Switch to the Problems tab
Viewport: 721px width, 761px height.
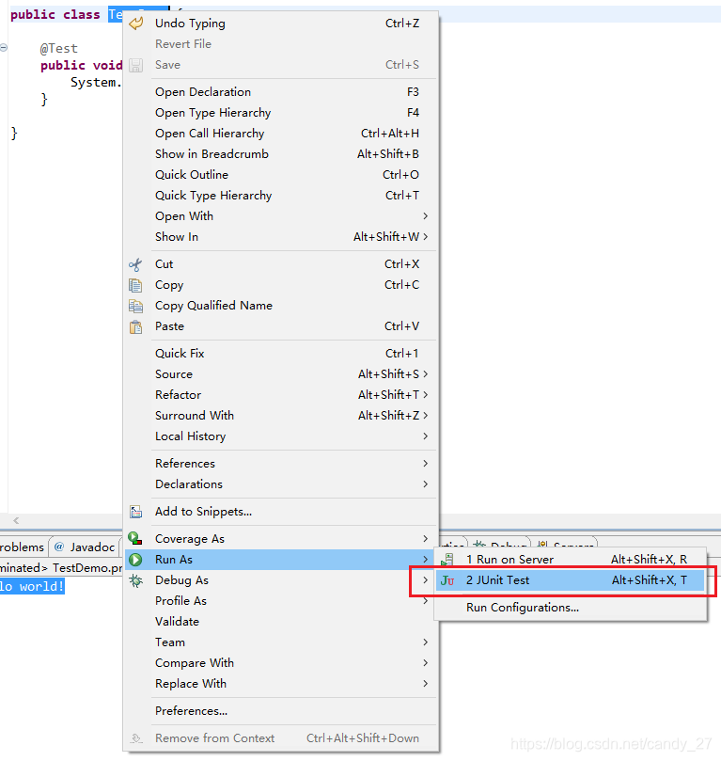(22, 547)
